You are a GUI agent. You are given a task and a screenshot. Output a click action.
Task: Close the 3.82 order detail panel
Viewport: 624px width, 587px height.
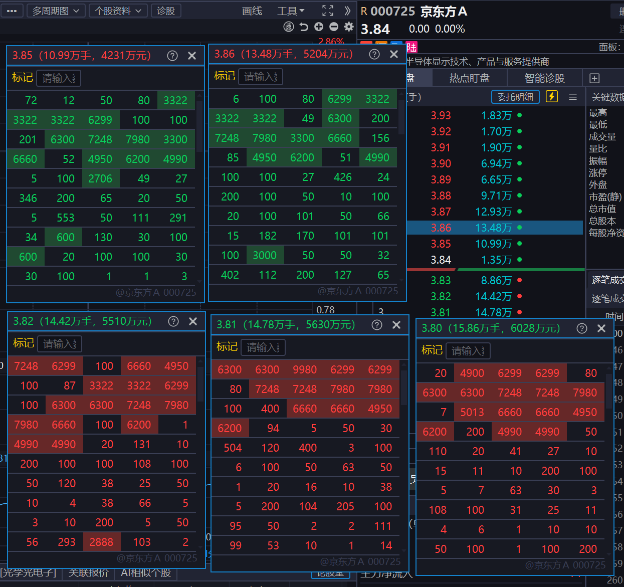pos(193,321)
